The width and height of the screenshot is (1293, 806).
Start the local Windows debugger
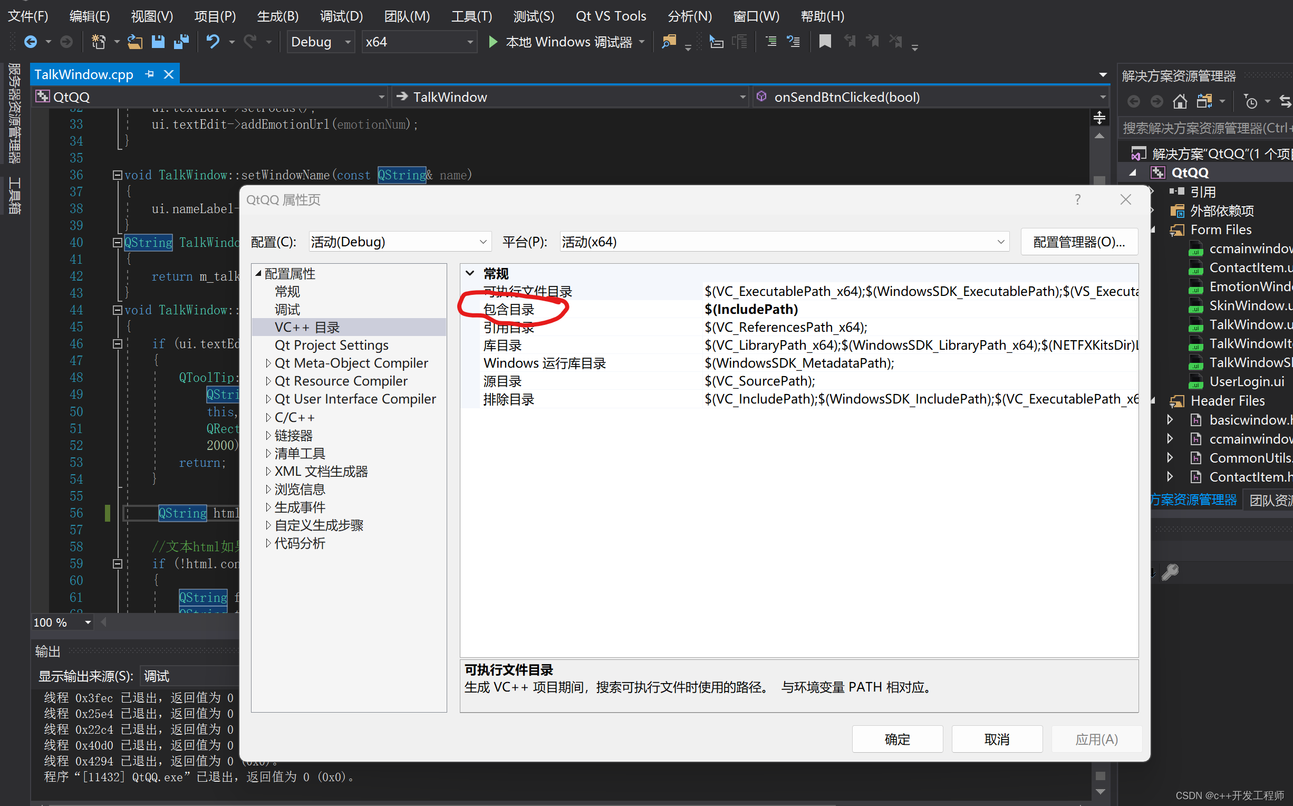[493, 42]
